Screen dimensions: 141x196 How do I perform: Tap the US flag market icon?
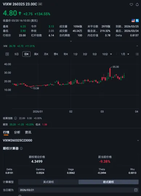coord(133,21)
